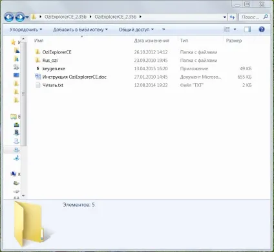The height and width of the screenshot is (252, 274).
Task: Click the magnifier search icon
Action: (x=266, y=17)
